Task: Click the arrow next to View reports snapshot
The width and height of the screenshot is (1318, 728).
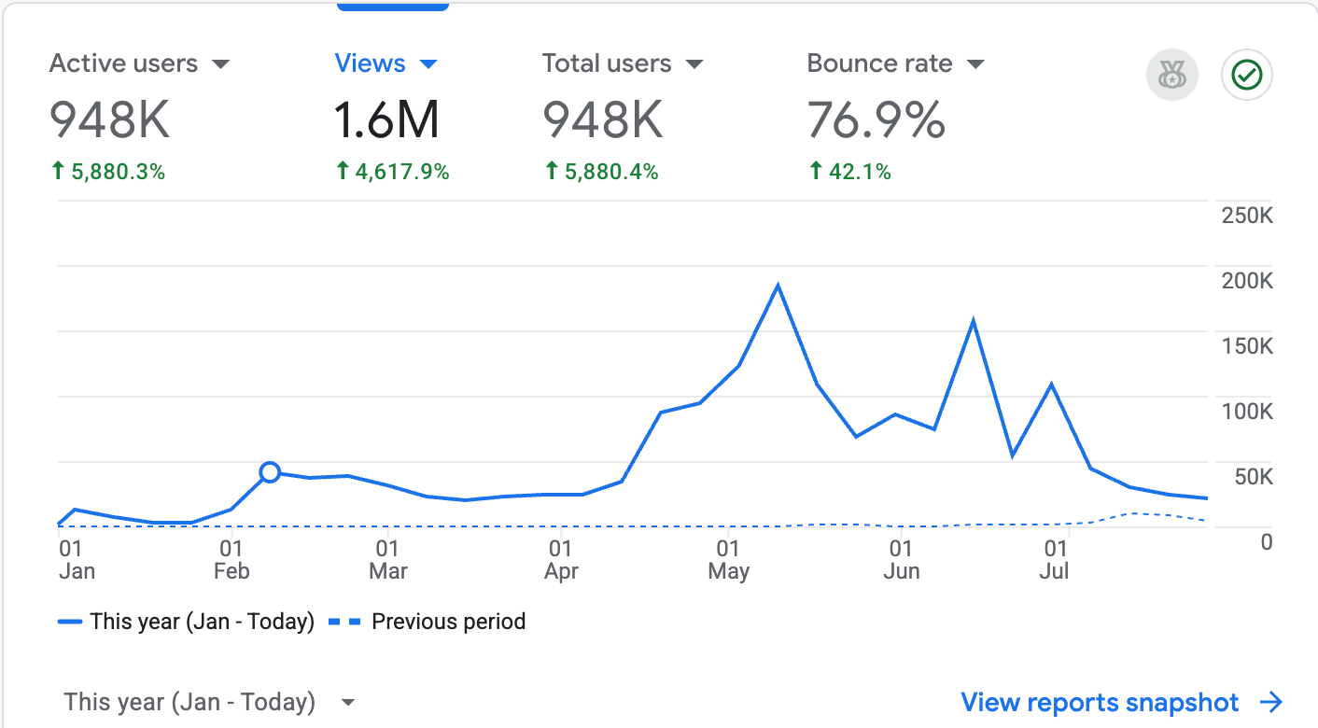Action: click(1270, 703)
